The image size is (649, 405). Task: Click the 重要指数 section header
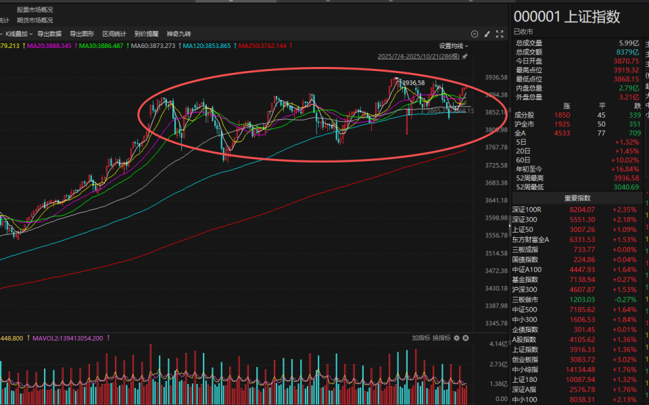pos(577,198)
